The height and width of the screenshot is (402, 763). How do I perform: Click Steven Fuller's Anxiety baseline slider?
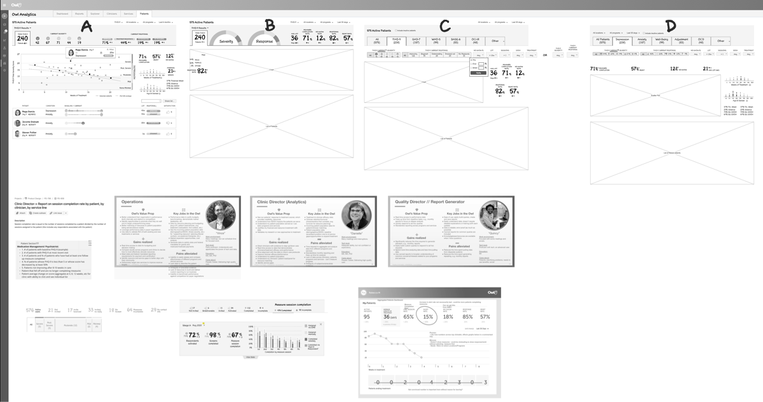point(71,134)
